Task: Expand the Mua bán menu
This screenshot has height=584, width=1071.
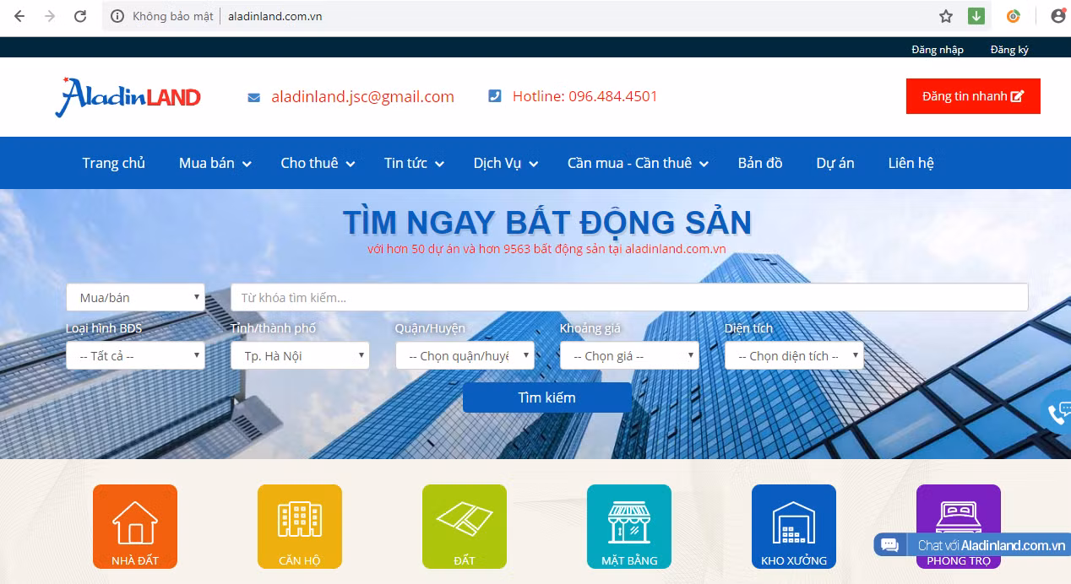Action: point(215,163)
